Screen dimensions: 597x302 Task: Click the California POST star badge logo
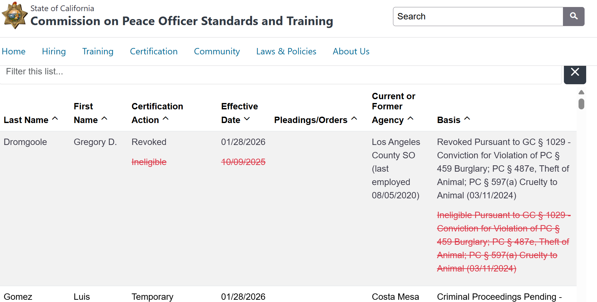(x=14, y=16)
